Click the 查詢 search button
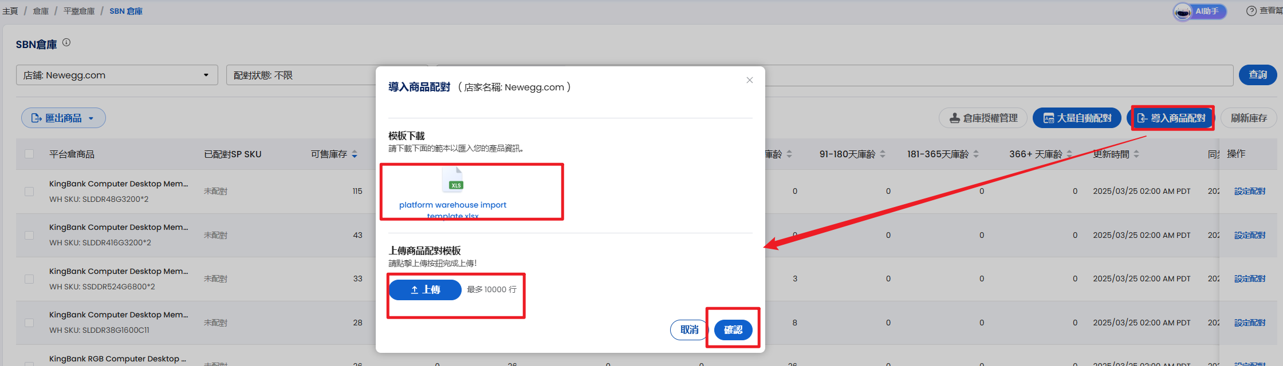 pyautogui.click(x=1258, y=75)
